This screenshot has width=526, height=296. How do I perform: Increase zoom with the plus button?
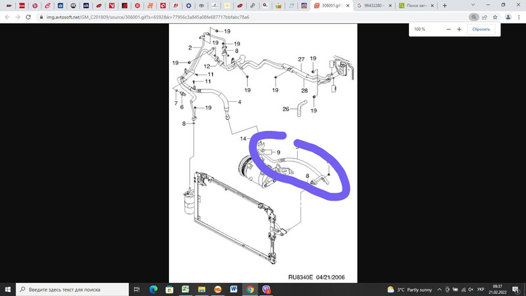(458, 30)
